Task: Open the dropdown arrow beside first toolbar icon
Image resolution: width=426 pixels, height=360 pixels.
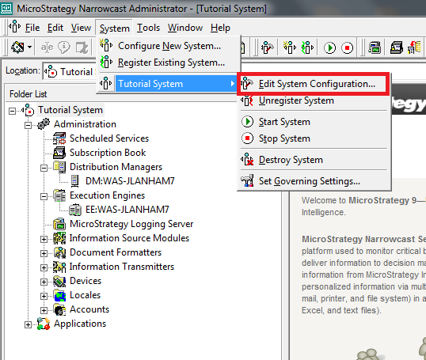Action: point(29,47)
